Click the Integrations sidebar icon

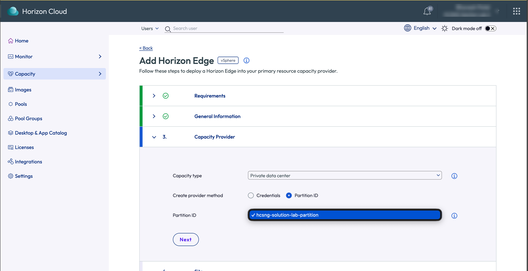[x=10, y=162]
